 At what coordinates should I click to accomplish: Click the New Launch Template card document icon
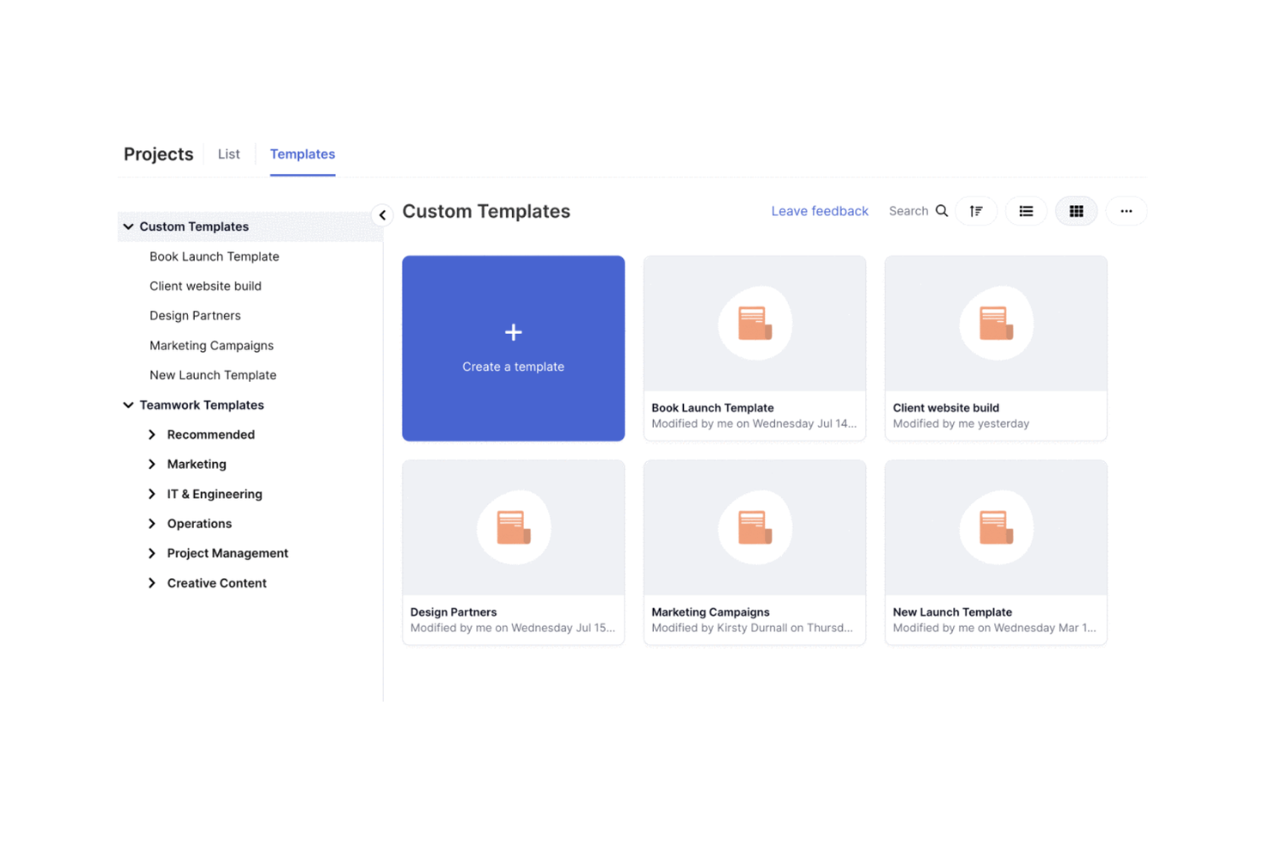tap(996, 527)
